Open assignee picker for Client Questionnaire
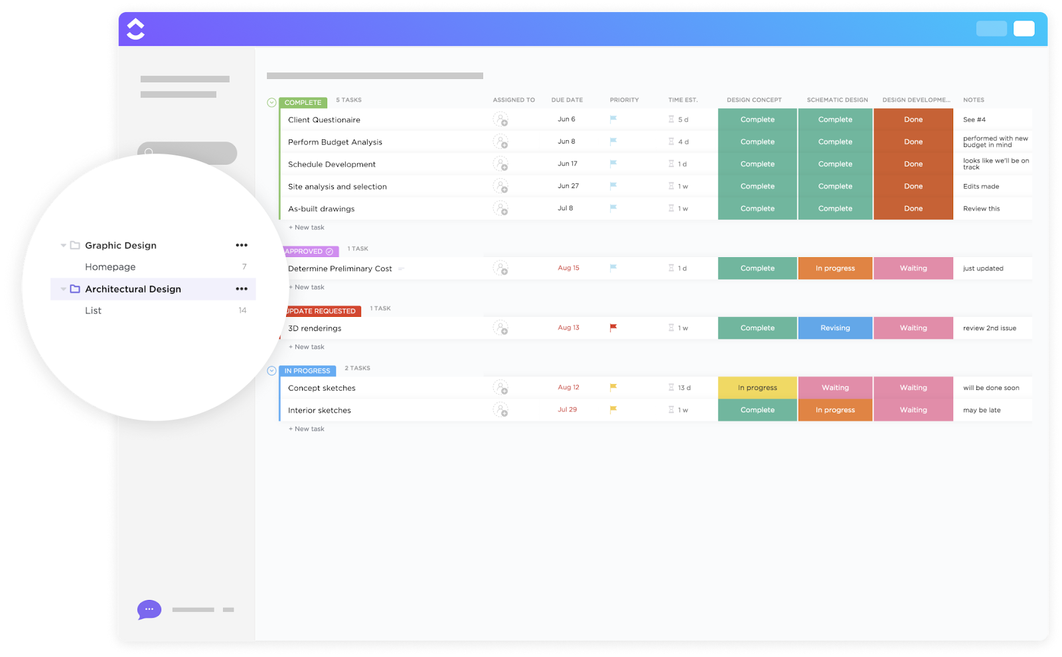Screen dimensions: 1062x657 pyautogui.click(x=501, y=119)
